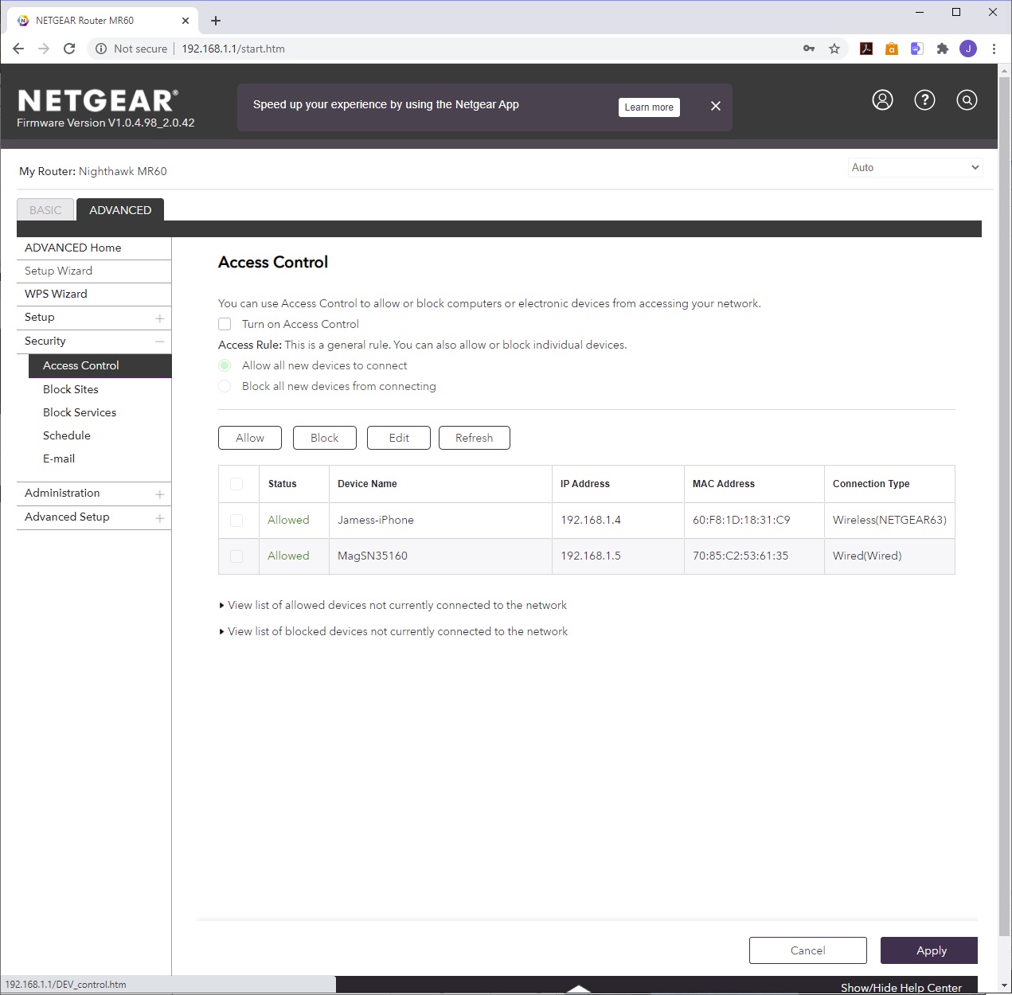Open the user account profile icon
The image size is (1012, 995).
[x=882, y=99]
